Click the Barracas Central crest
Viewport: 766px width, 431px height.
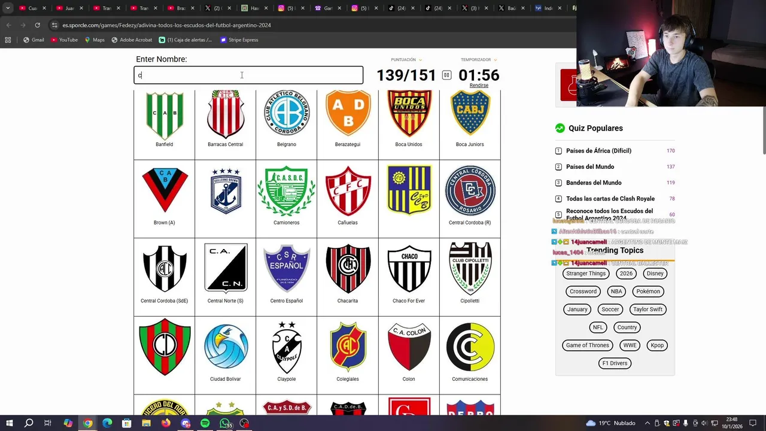pyautogui.click(x=226, y=115)
